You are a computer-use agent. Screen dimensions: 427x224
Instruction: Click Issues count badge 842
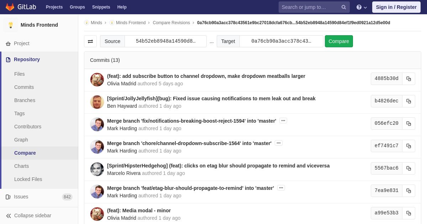[67, 197]
